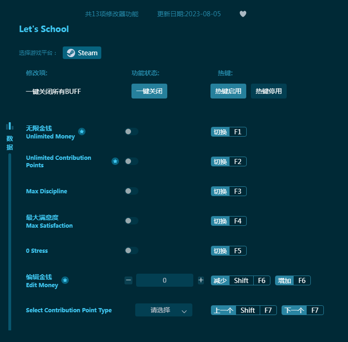
Task: Click the 切换 F4 hotkey button
Action: 229,221
